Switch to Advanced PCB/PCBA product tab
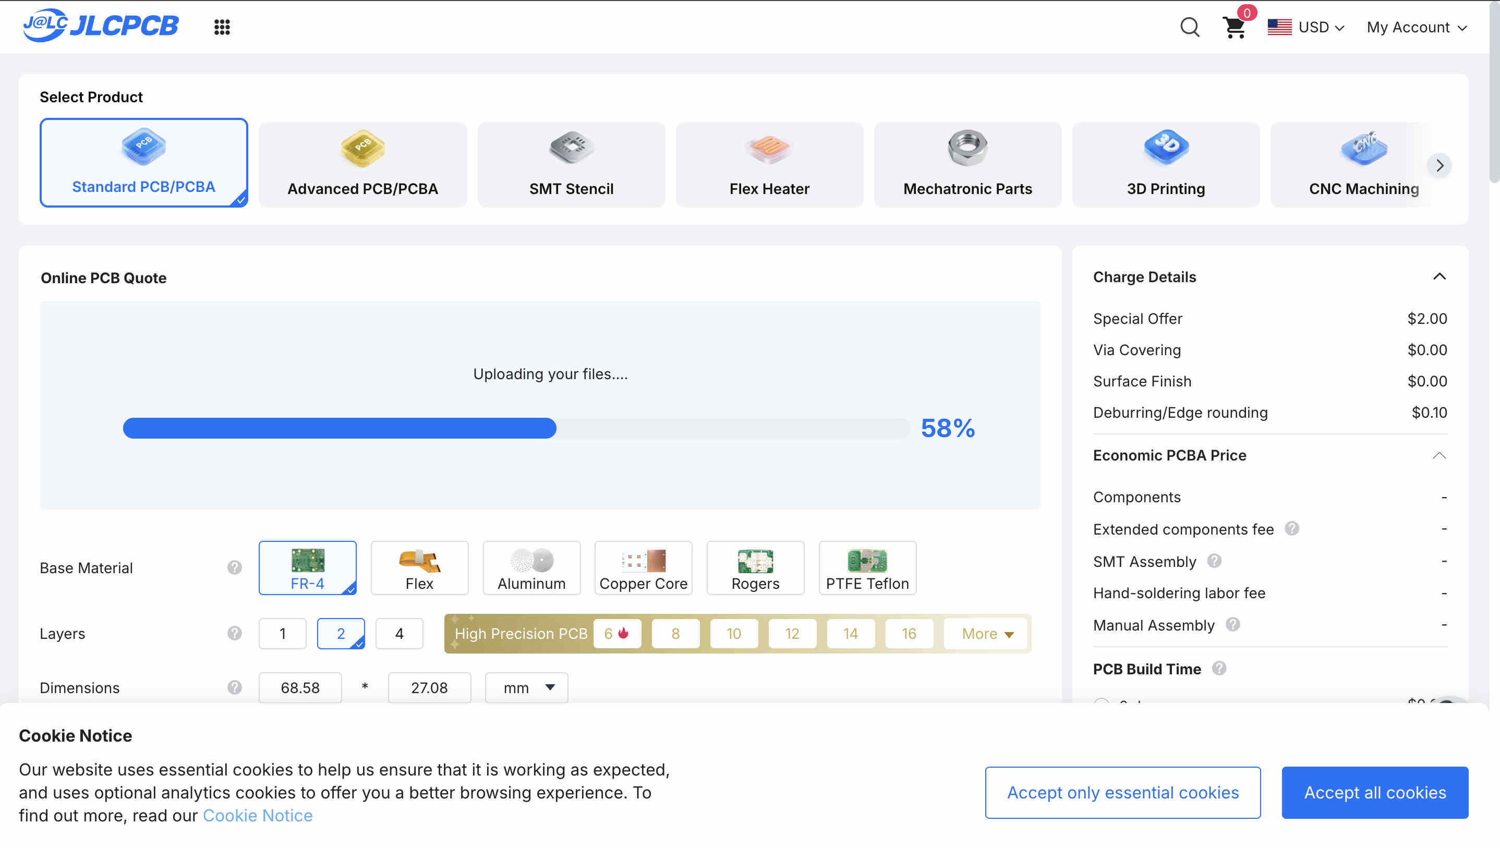 point(362,165)
